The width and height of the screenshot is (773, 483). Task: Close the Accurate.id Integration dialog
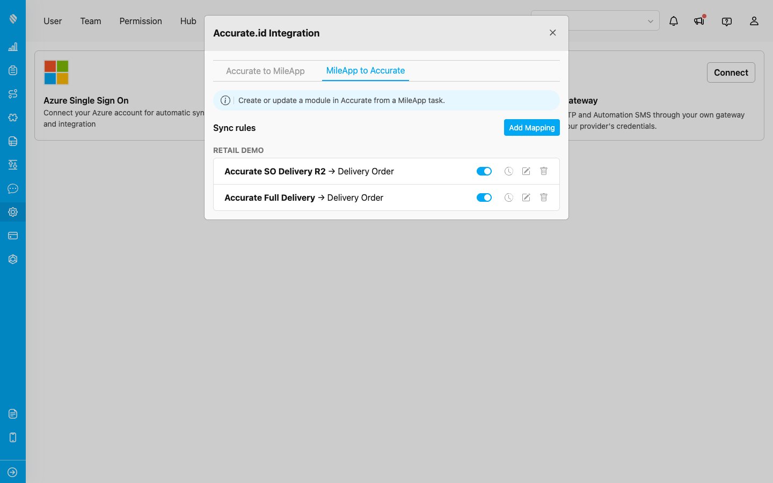[x=553, y=33]
